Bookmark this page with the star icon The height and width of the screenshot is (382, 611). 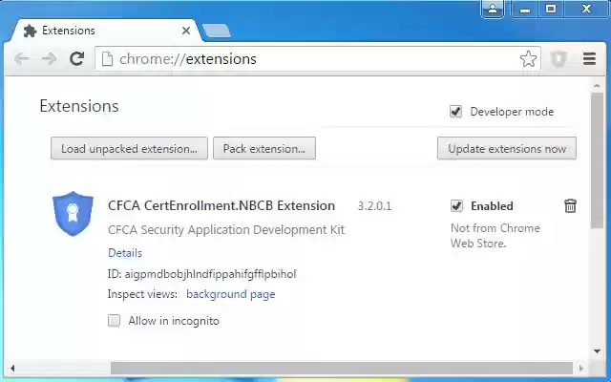(x=528, y=59)
